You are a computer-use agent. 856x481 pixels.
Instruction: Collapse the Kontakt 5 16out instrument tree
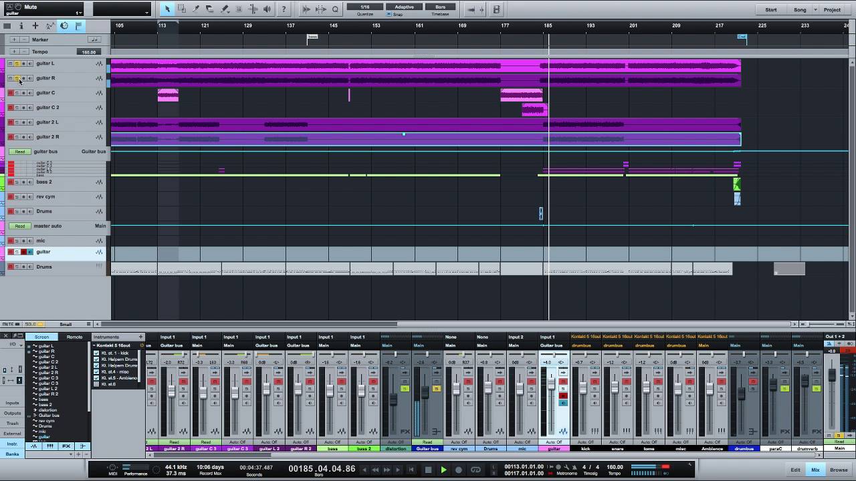pos(94,345)
